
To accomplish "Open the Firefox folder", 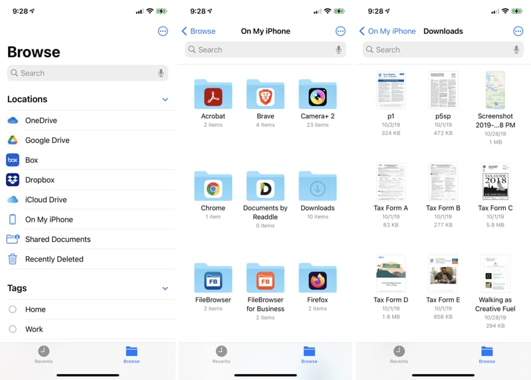I will point(317,278).
